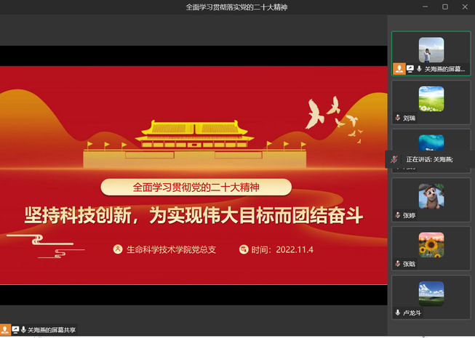
Task: Click the orange host icon at bottom-left
Action: [x=6, y=330]
